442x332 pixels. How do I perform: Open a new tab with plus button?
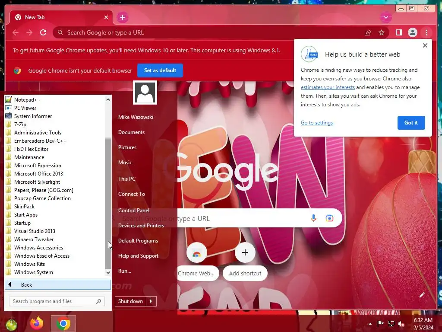[x=122, y=17]
